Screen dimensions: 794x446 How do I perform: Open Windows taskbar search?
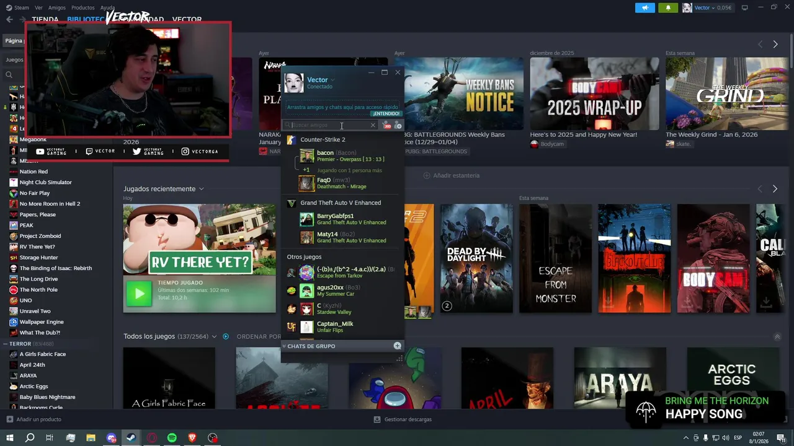(x=30, y=438)
